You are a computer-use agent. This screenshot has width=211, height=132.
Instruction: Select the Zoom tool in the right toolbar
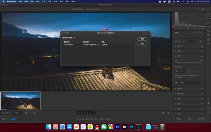(208, 99)
